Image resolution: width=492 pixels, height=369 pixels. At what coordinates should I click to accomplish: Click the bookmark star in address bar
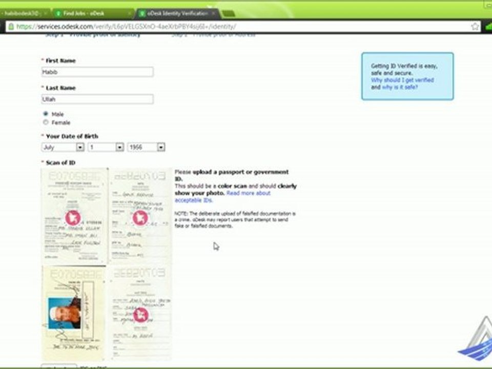(x=475, y=27)
